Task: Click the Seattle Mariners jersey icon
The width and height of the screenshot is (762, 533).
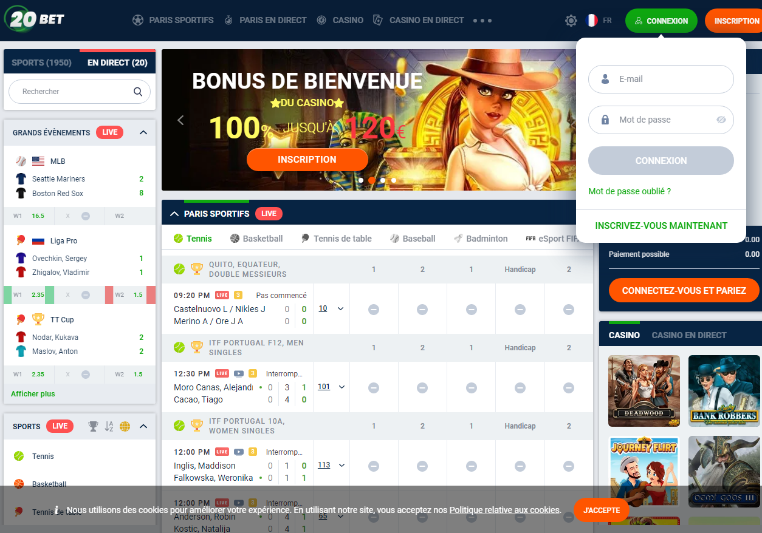Action: coord(21,178)
